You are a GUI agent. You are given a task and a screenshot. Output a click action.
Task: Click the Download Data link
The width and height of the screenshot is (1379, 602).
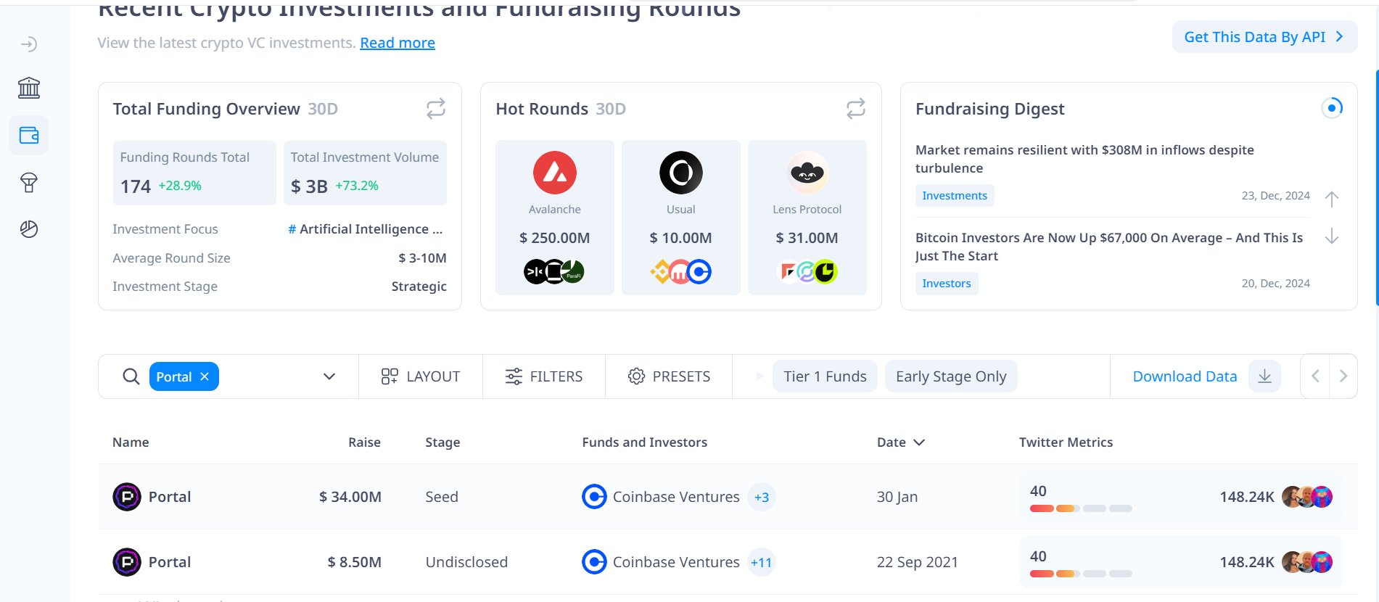pos(1185,376)
